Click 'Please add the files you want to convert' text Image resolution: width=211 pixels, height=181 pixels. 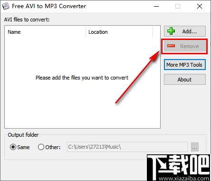tap(82, 78)
